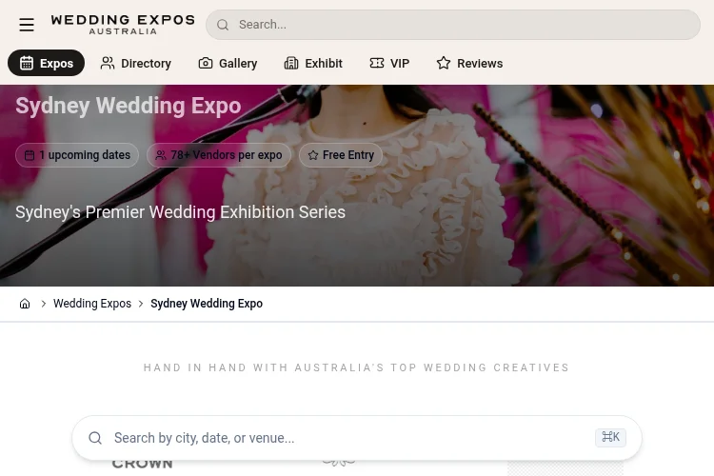Click the ticket icon beside VIP
Screen dimensions: 714x476
point(377,63)
